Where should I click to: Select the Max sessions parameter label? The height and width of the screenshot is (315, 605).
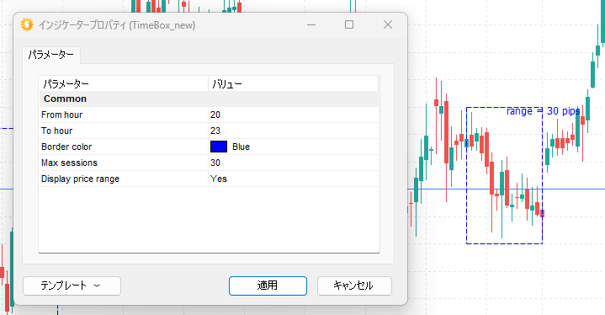pos(69,163)
